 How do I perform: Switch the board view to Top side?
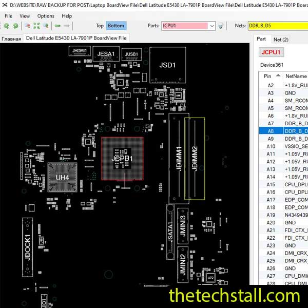[100, 26]
